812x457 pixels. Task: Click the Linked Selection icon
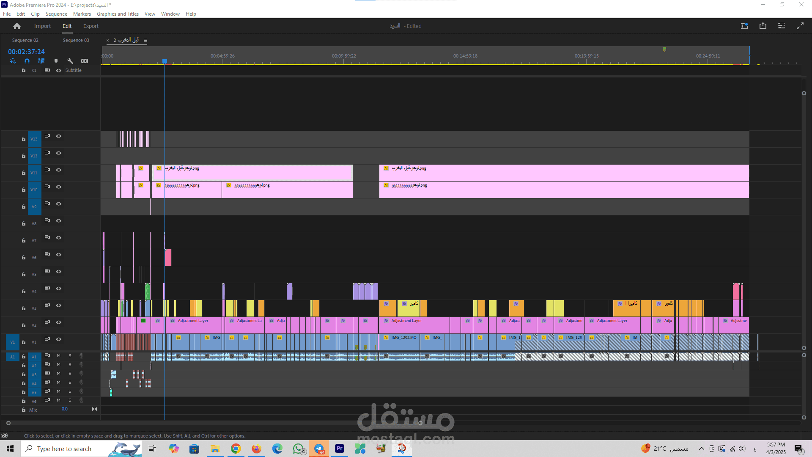[41, 61]
